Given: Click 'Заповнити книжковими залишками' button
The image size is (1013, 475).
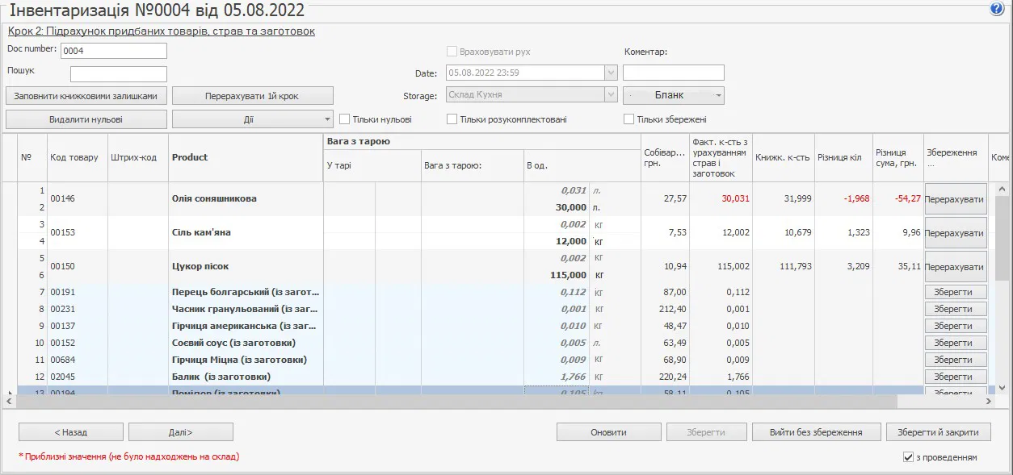Looking at the screenshot, I should (x=86, y=96).
